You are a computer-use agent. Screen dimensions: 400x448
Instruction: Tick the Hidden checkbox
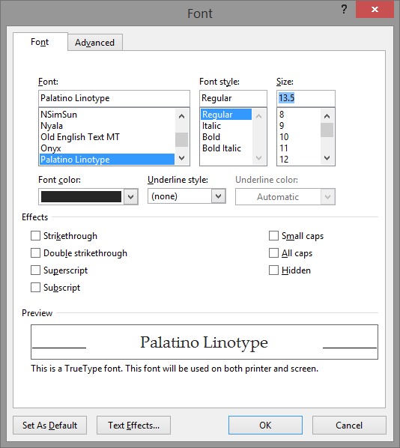coord(273,270)
